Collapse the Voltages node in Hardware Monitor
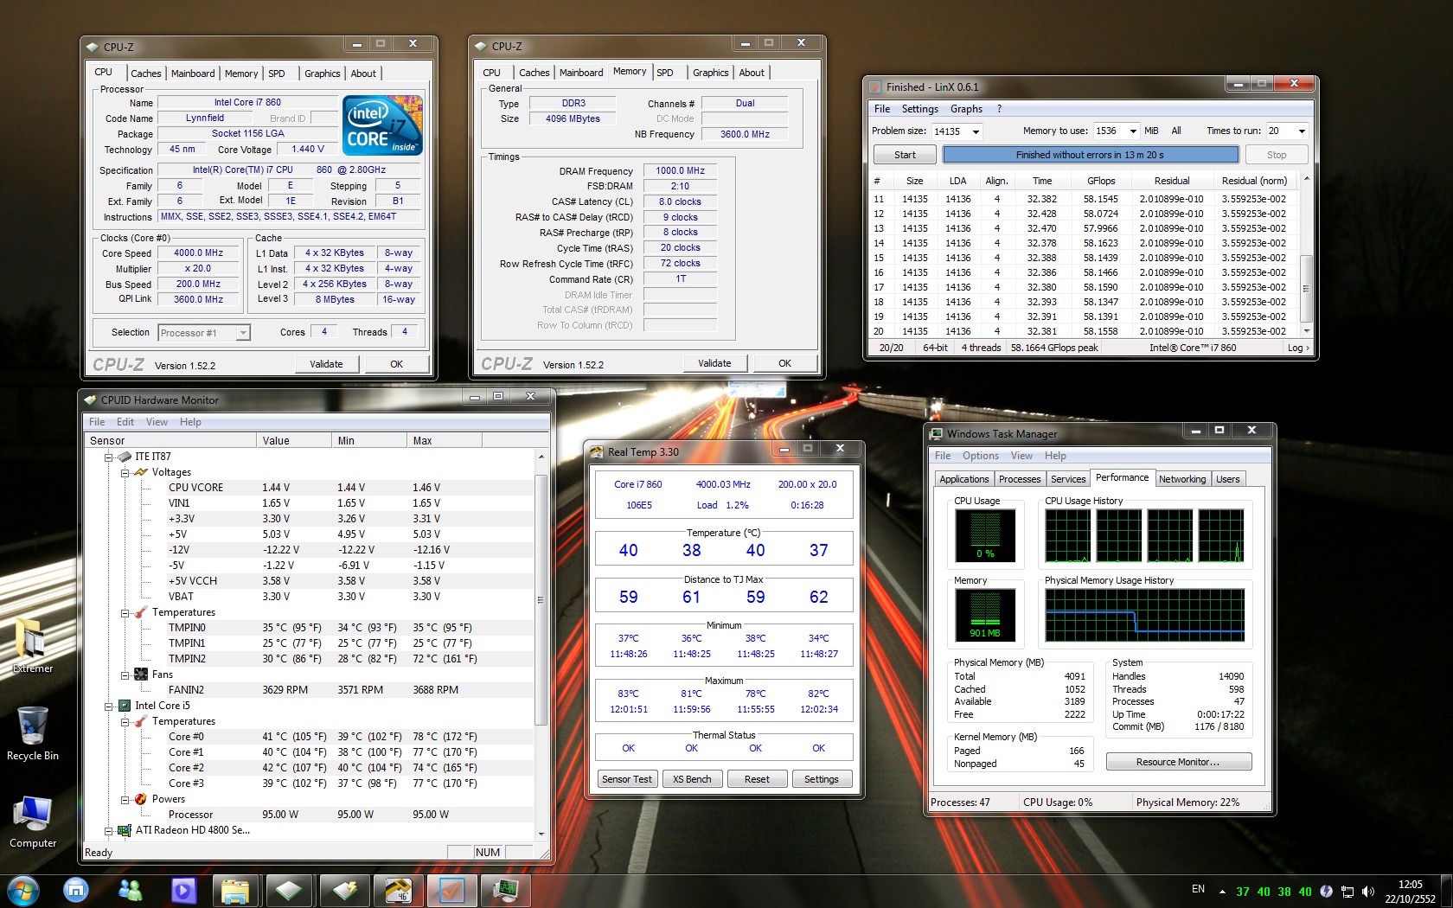This screenshot has width=1453, height=908. 125,472
